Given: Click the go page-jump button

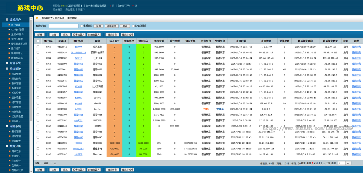Looking at the screenshot, I should click(x=348, y=163).
